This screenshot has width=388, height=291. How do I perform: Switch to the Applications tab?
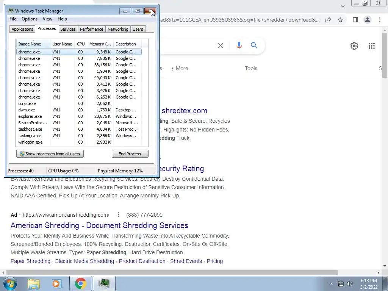[22, 29]
